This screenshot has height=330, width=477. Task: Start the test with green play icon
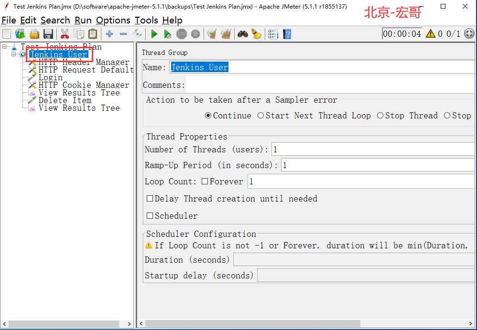154,34
